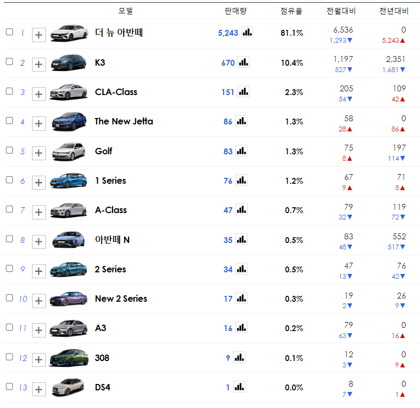Expand CLA-Class details with plus button

39,94
